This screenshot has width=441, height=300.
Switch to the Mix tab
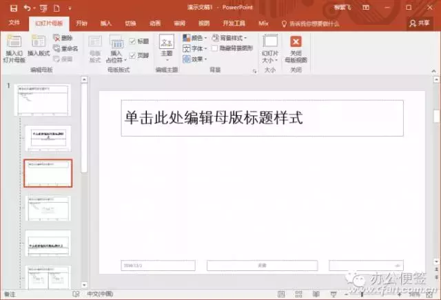tap(263, 23)
